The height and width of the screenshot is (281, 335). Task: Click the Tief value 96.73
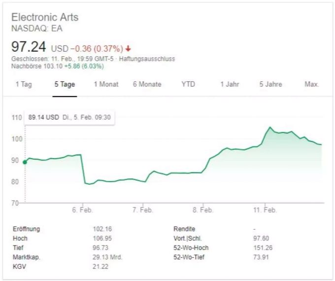point(100,248)
